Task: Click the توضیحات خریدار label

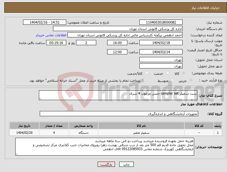Action: coord(209,147)
